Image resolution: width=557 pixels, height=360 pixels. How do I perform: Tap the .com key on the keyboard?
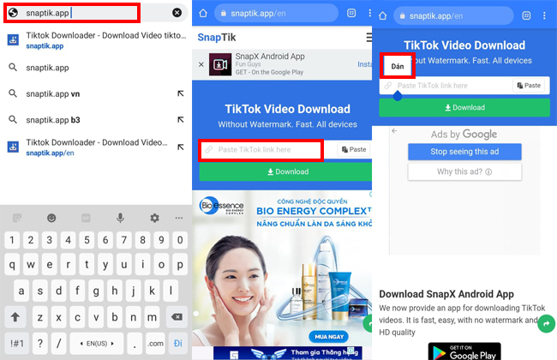[x=156, y=344]
